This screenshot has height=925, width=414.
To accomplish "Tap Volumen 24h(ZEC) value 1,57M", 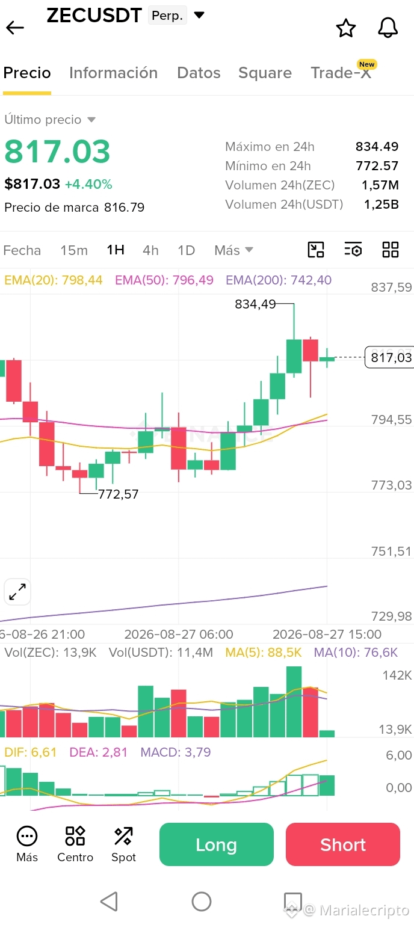I will pos(380,185).
